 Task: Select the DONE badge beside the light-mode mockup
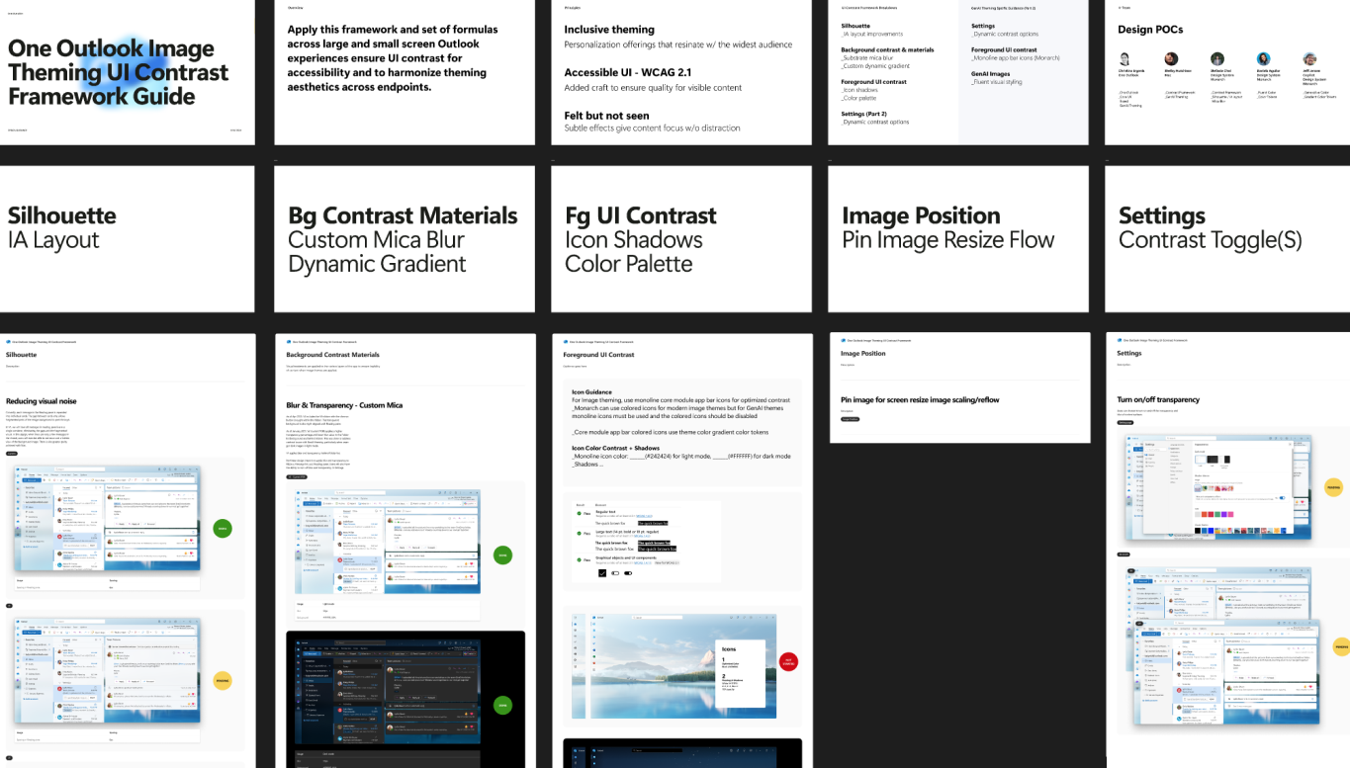click(x=502, y=555)
